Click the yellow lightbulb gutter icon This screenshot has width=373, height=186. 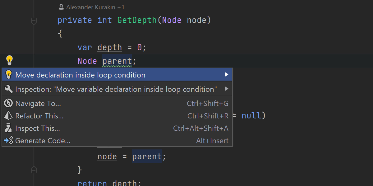[9, 60]
